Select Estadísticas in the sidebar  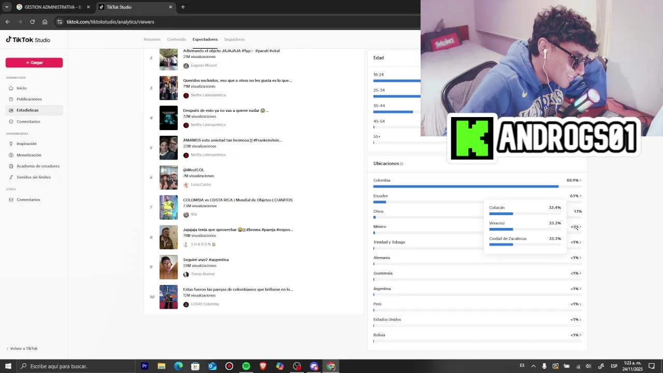point(34,110)
